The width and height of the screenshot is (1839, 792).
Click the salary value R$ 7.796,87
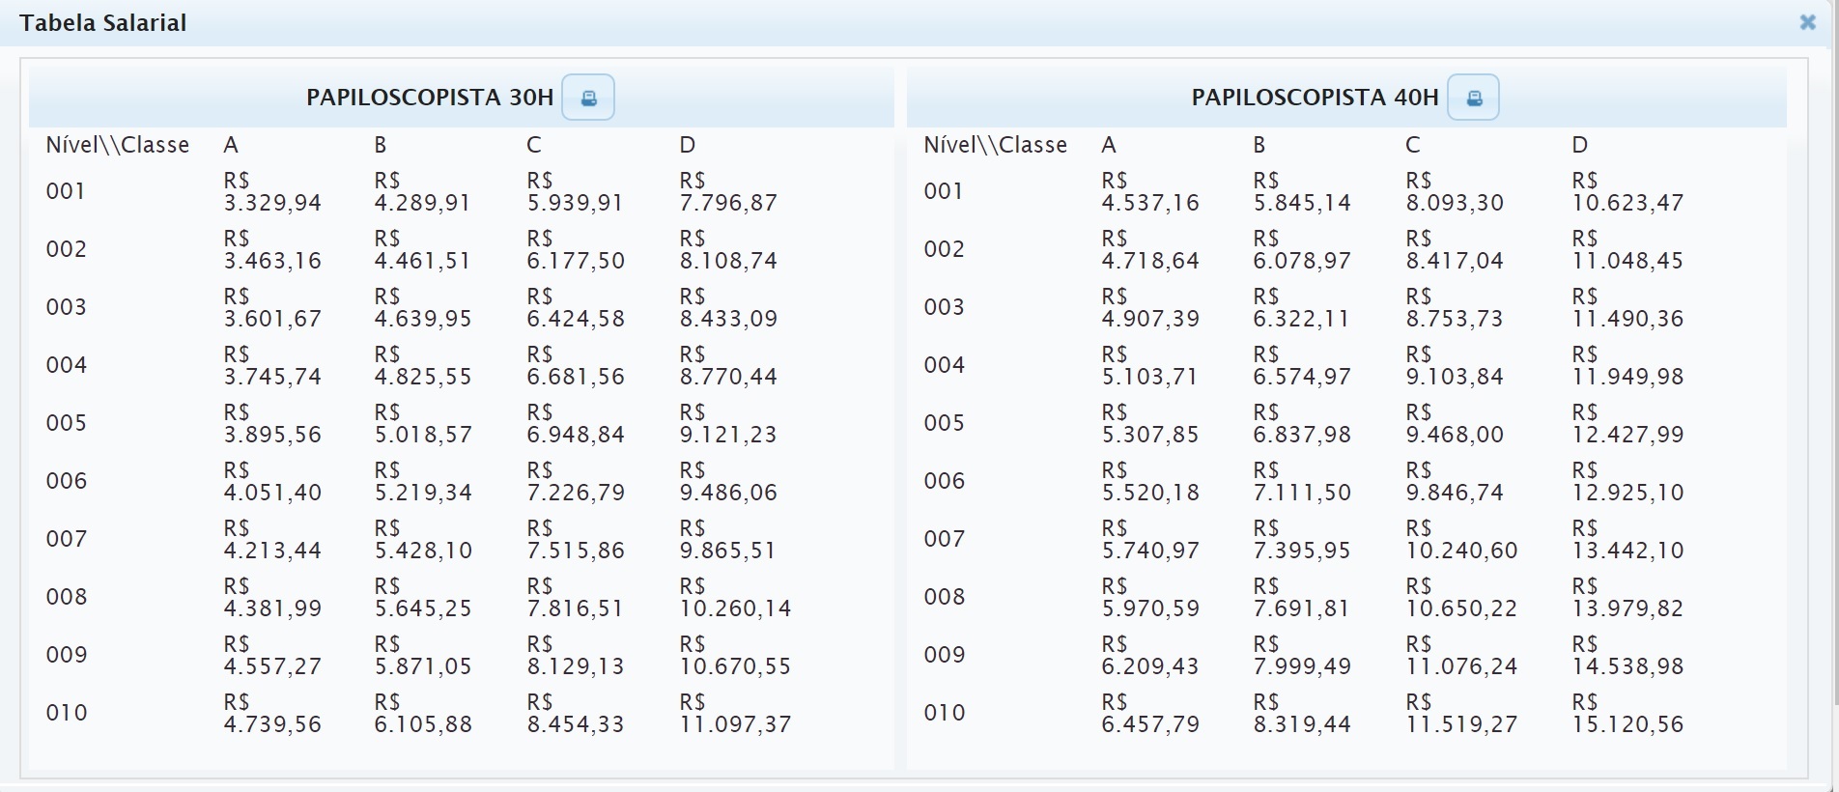728,192
